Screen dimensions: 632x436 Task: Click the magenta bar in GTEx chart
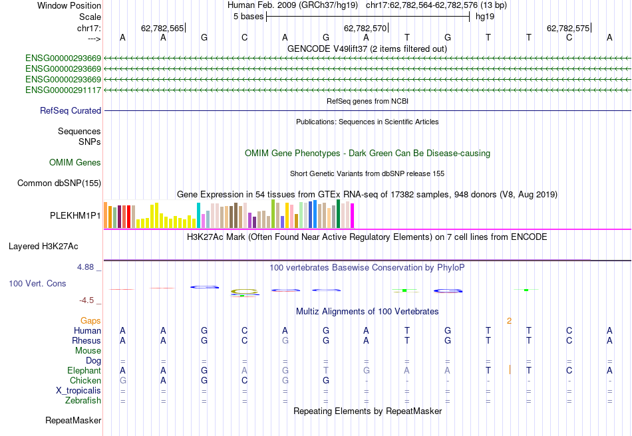point(353,216)
